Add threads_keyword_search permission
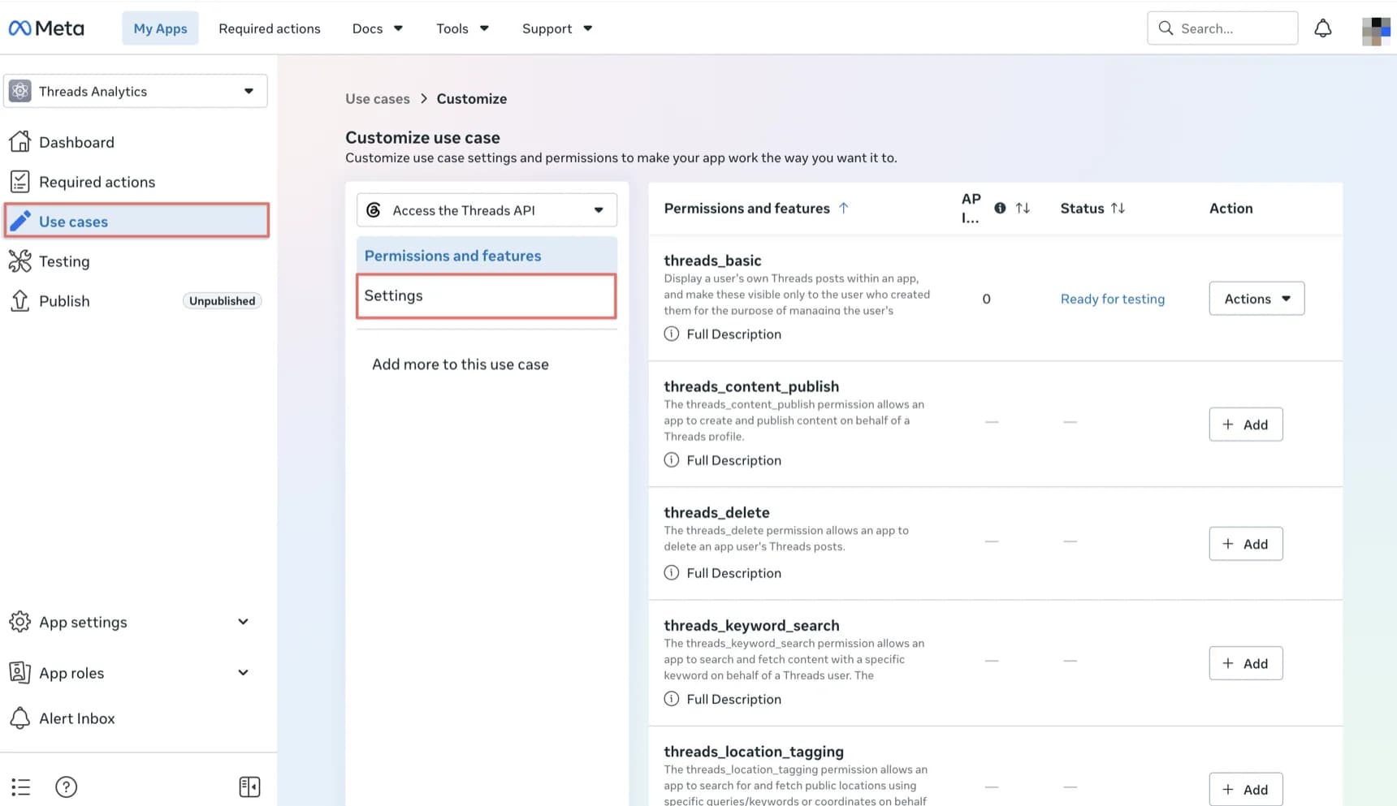This screenshot has height=806, width=1397. 1246,663
